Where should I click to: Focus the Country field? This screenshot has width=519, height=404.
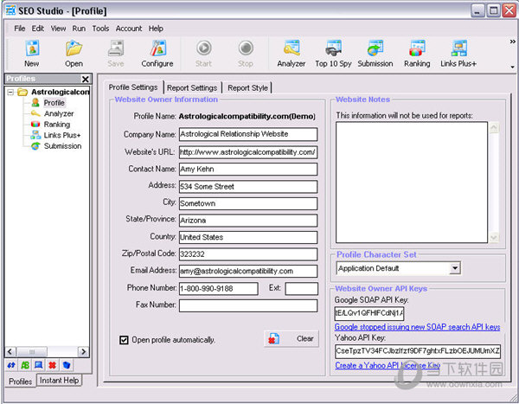click(248, 237)
